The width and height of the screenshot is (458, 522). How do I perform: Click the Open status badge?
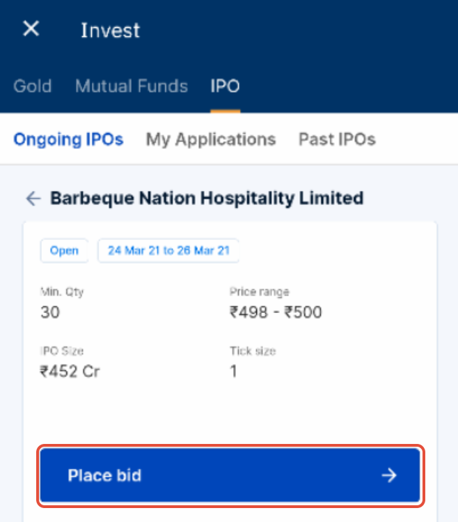(x=64, y=251)
